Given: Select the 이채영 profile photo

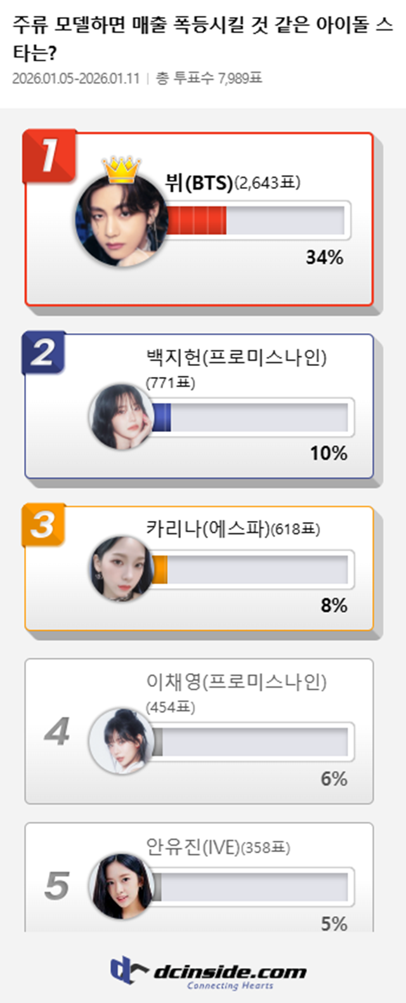Looking at the screenshot, I should coord(121,741).
